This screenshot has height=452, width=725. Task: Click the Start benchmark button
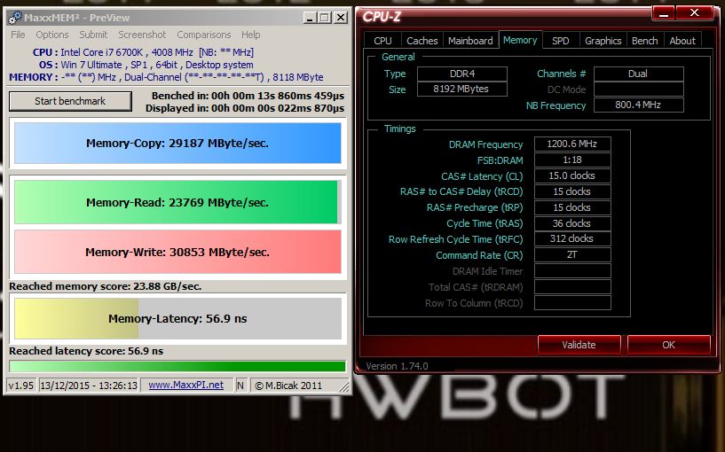point(70,101)
